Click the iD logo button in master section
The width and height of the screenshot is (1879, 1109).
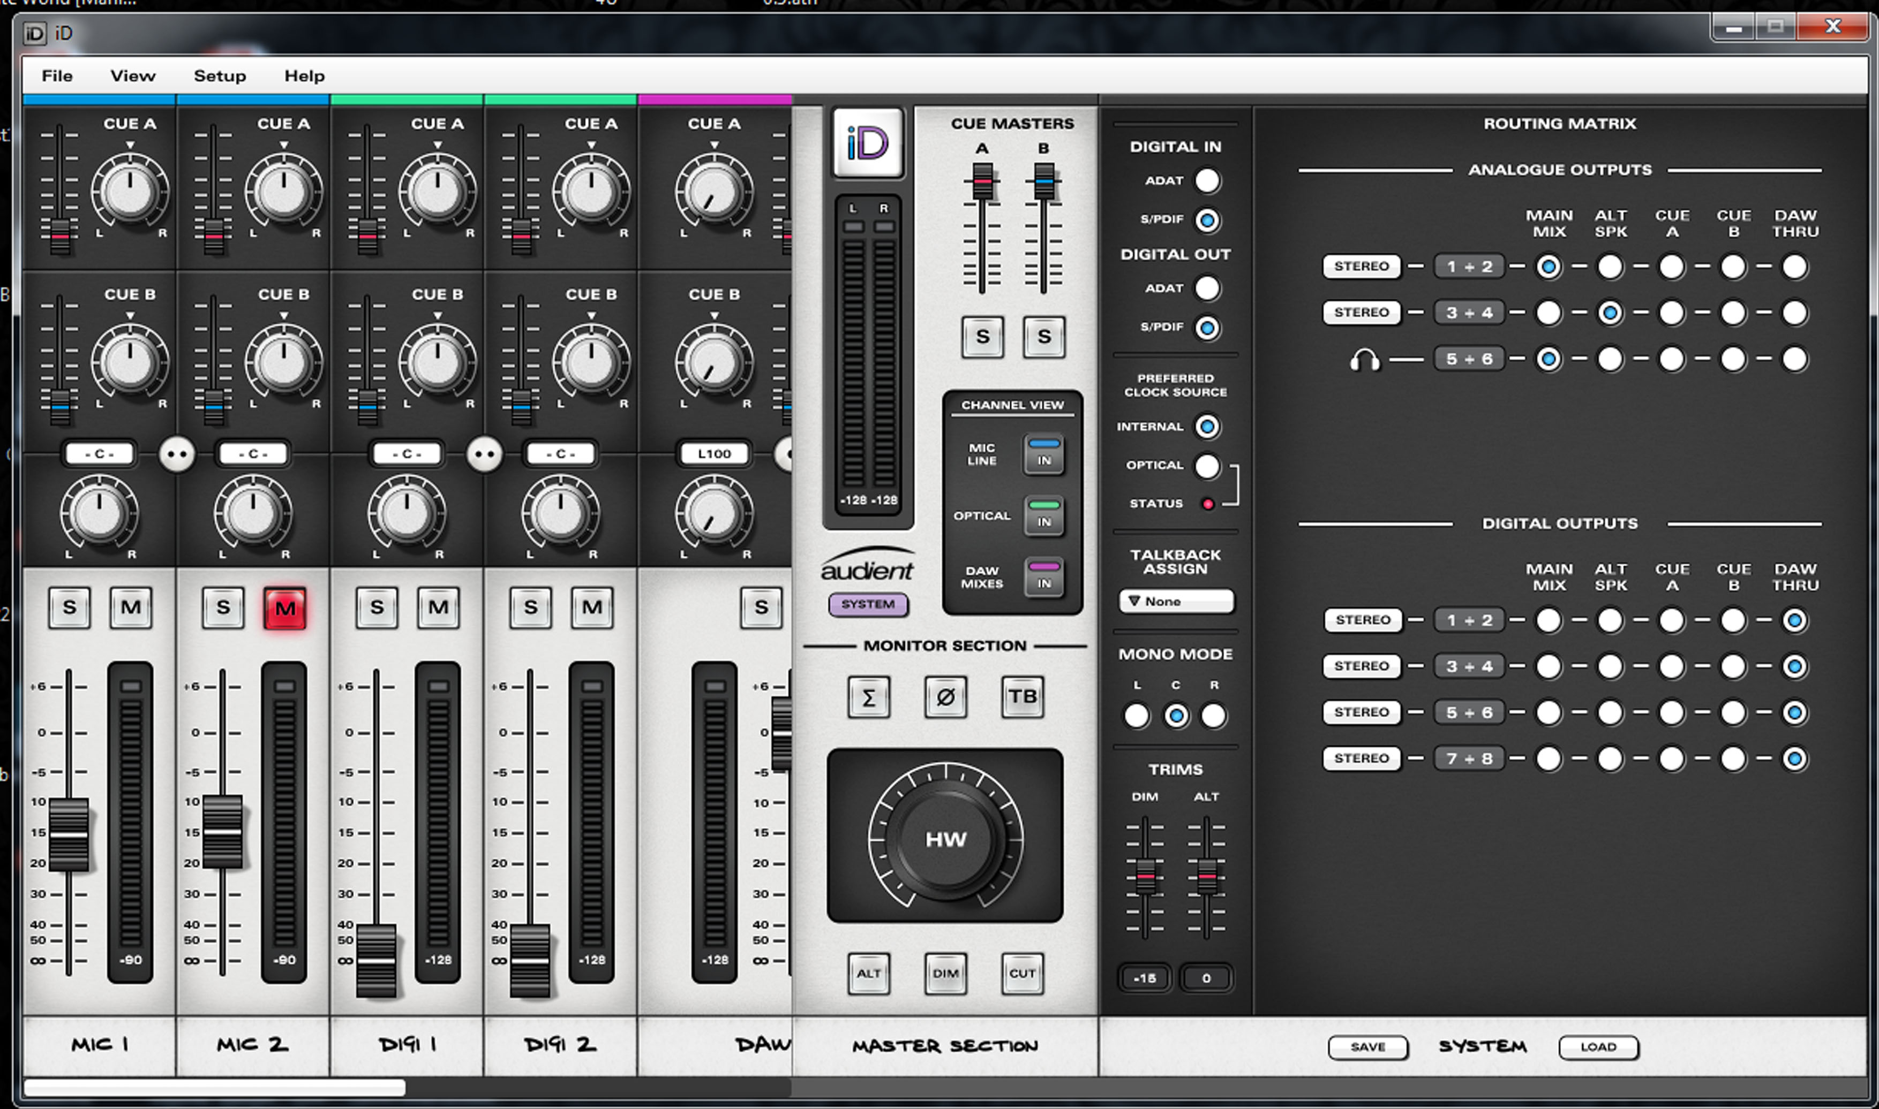pyautogui.click(x=867, y=143)
